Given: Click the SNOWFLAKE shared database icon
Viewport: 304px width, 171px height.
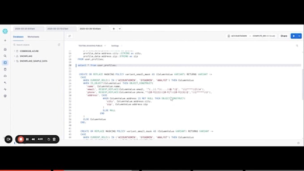Looking at the screenshot, I should point(17,56).
